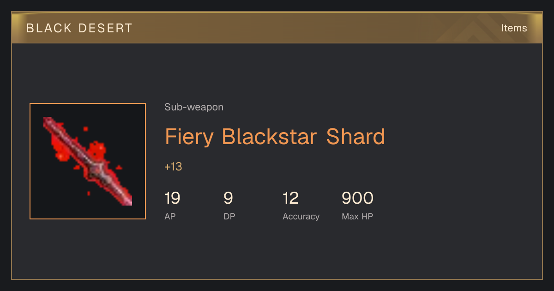The width and height of the screenshot is (554, 291).
Task: Select the DP value 9
Action: pos(228,198)
